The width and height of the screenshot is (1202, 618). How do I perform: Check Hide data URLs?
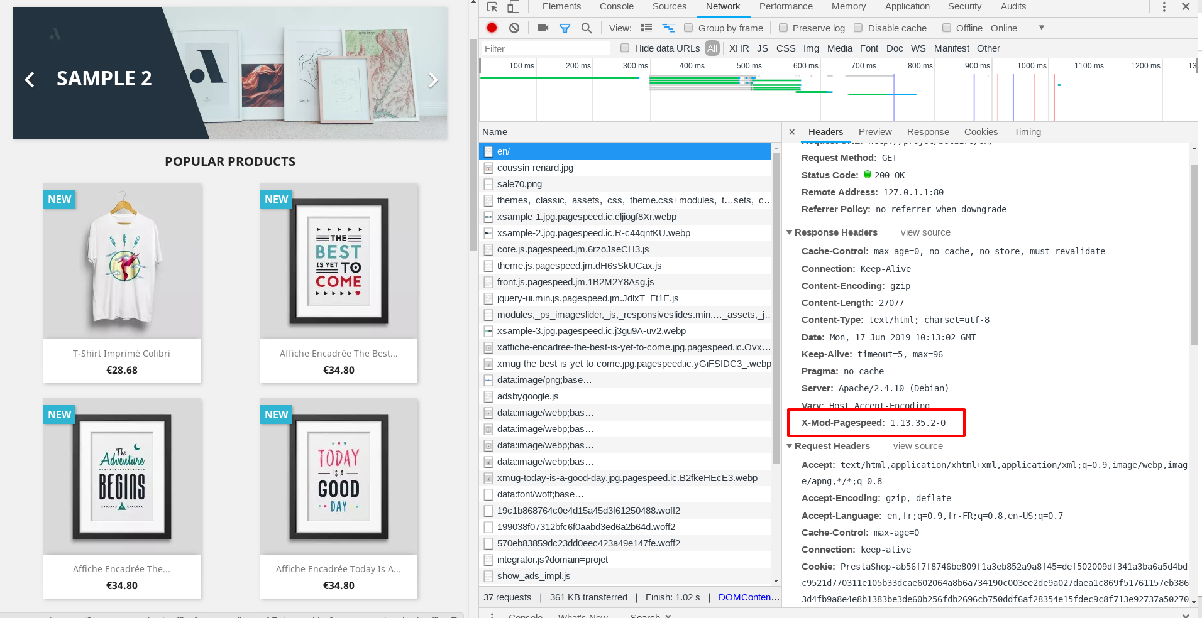tap(625, 48)
